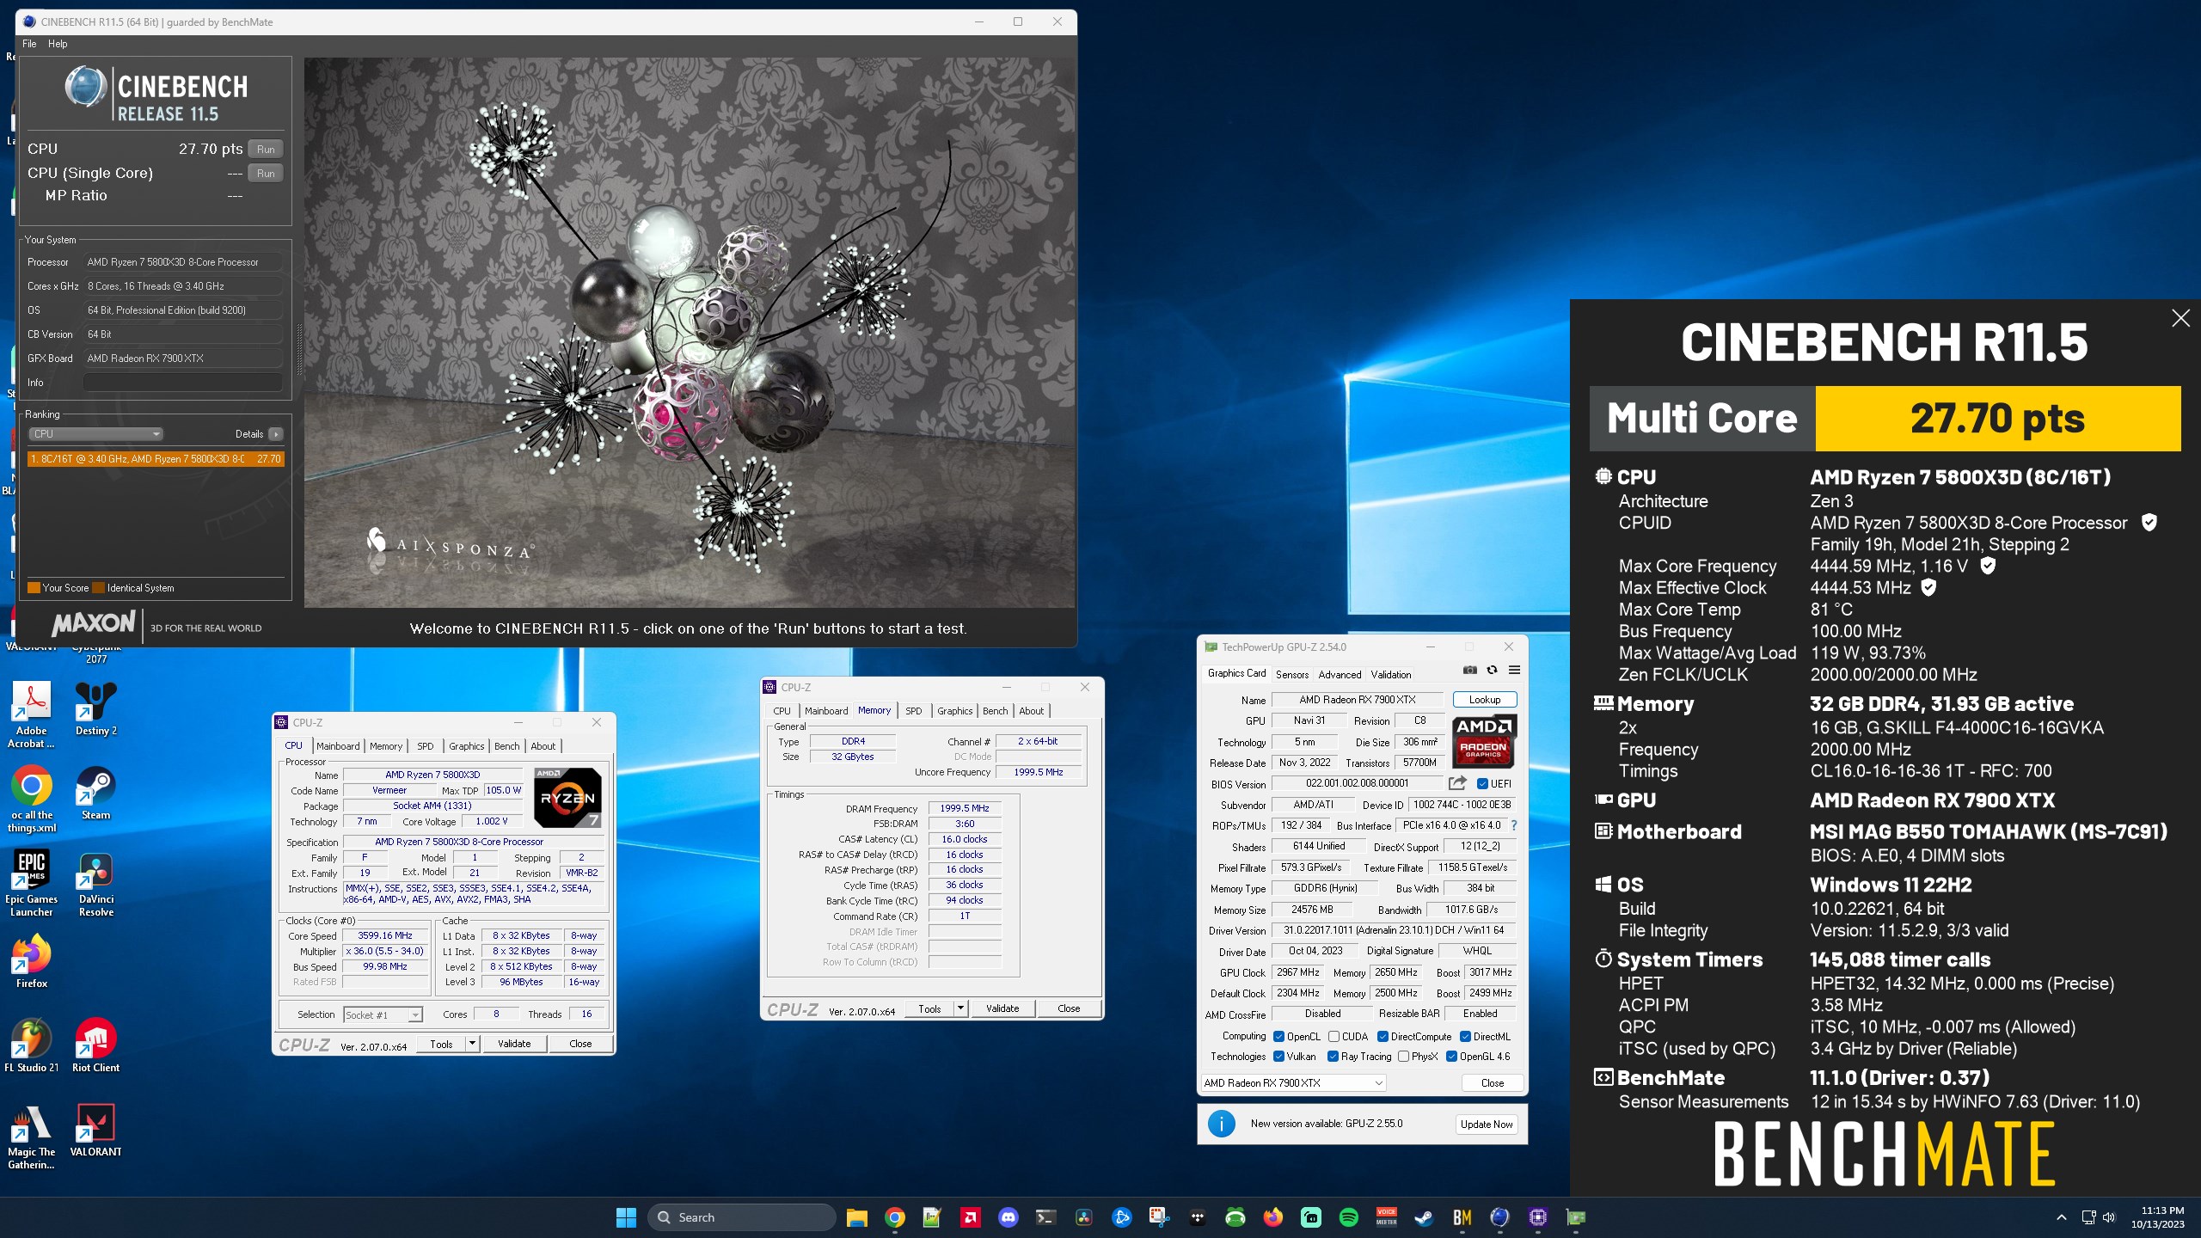The image size is (2201, 1238).
Task: Open the Steam desktop shortcut
Action: [96, 794]
